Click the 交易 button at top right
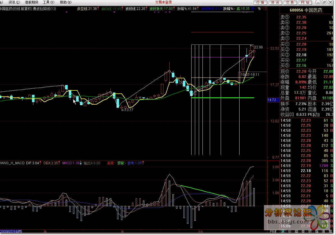 tap(290, 2)
